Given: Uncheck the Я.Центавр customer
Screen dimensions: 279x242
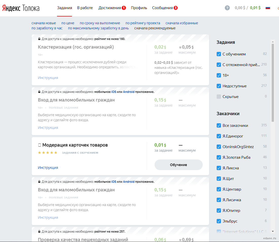Looking at the screenshot, I should point(219,189).
